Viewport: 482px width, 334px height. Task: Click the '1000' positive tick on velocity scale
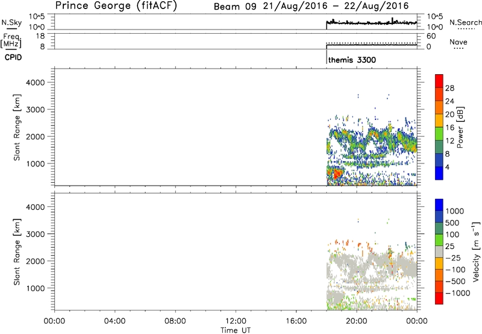point(454,211)
